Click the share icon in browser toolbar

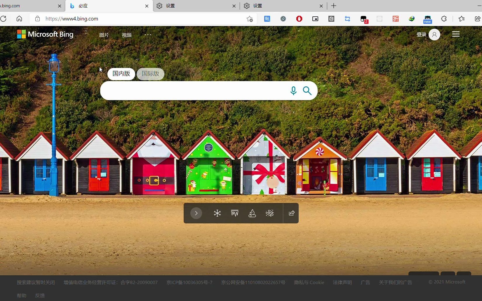tap(478, 19)
